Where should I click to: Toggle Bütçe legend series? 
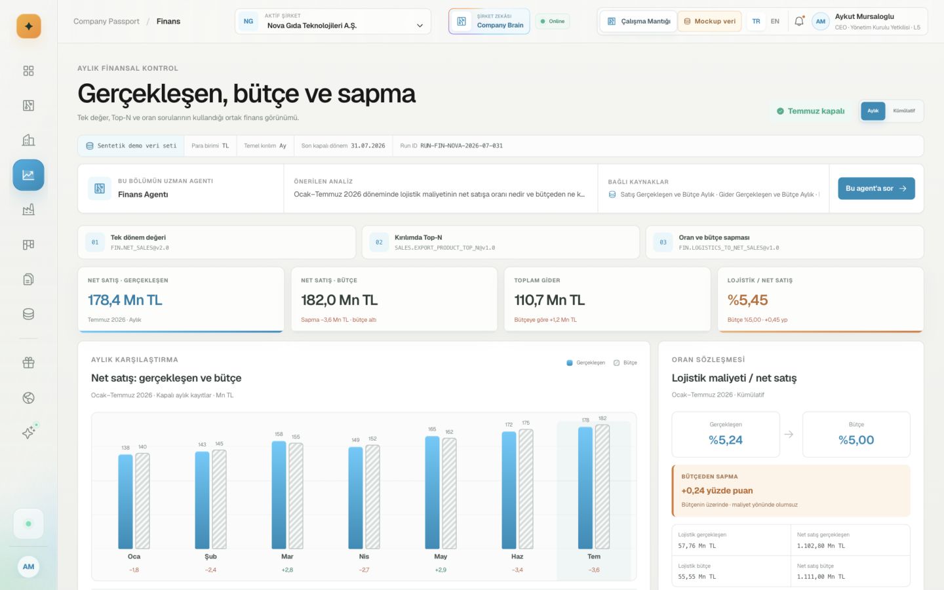(625, 363)
